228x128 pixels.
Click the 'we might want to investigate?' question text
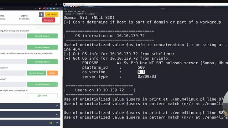14,90
